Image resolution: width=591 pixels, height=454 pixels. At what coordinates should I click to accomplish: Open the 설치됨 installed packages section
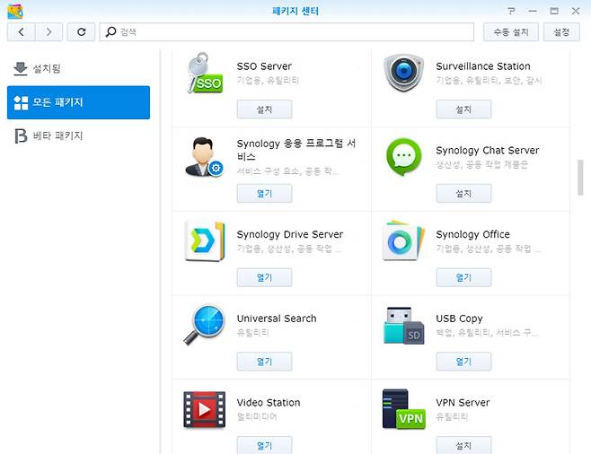tap(78, 68)
